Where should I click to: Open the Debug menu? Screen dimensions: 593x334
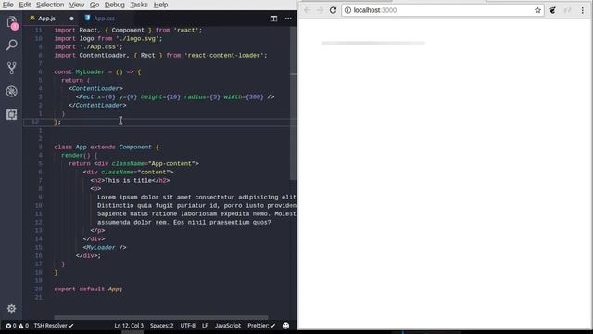115,5
